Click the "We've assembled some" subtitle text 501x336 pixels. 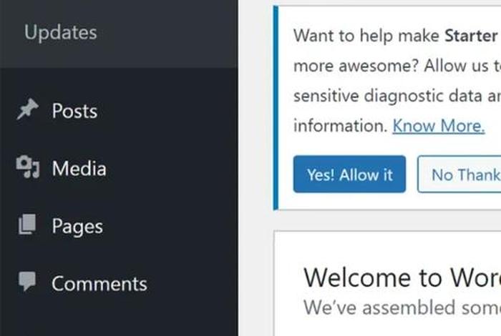tap(402, 307)
